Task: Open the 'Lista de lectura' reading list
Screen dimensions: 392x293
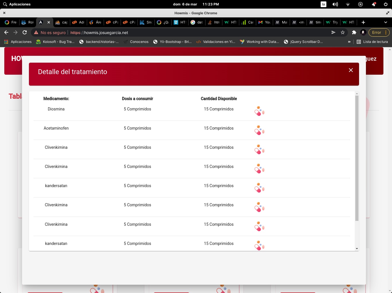Action: click(372, 42)
